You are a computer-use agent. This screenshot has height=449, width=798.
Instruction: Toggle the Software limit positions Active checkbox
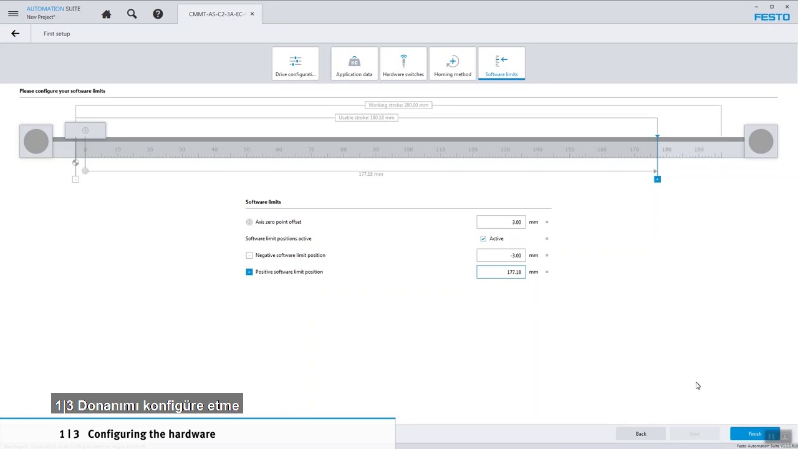483,239
